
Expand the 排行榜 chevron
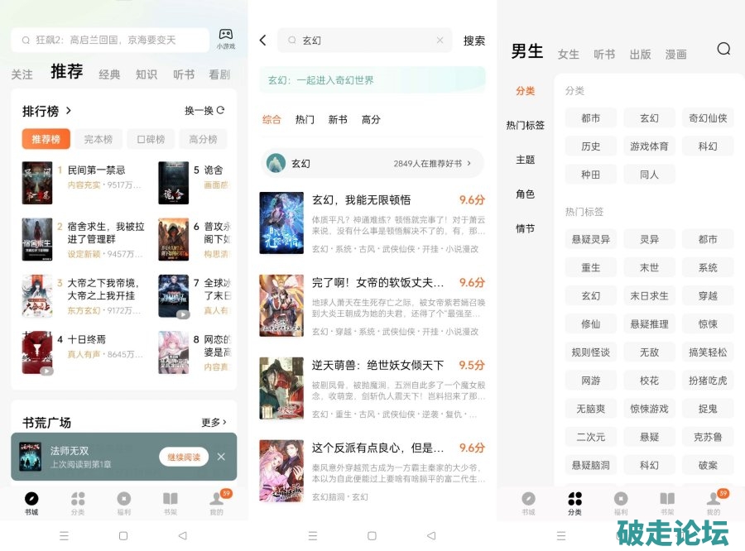coord(69,110)
